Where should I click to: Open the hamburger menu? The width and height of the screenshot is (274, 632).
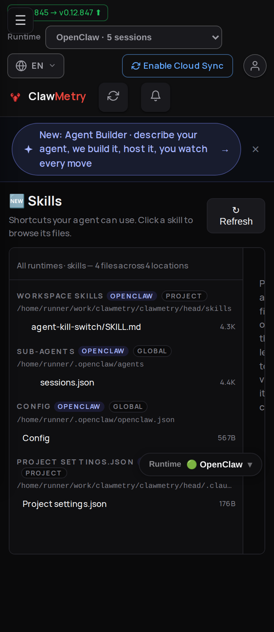[20, 20]
